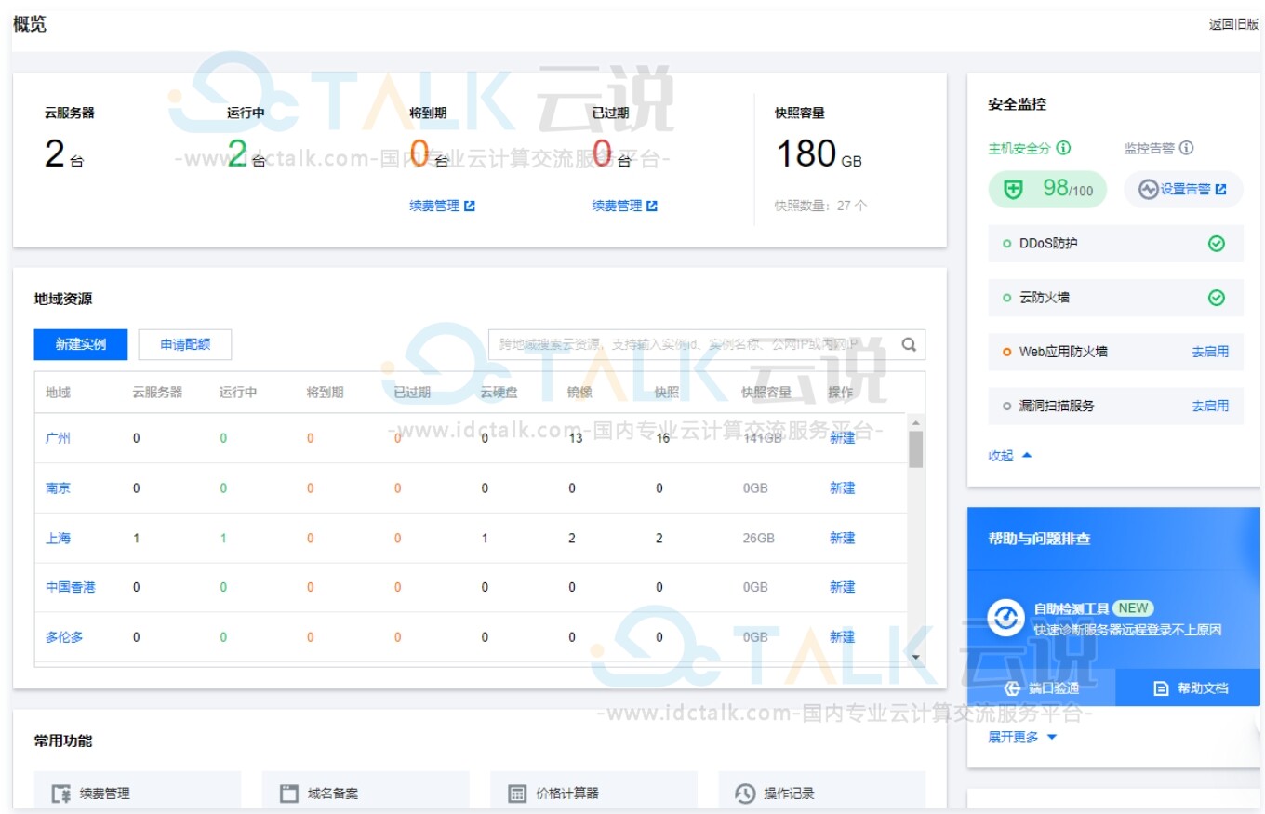The height and width of the screenshot is (814, 1265).
Task: Click the monitor icon in 设置告警 button
Action: tap(1149, 190)
